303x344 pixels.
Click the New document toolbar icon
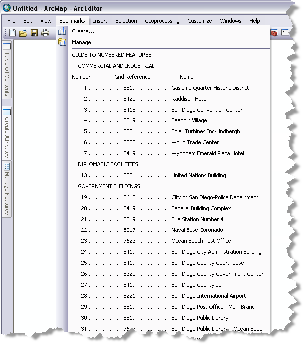(x=13, y=33)
